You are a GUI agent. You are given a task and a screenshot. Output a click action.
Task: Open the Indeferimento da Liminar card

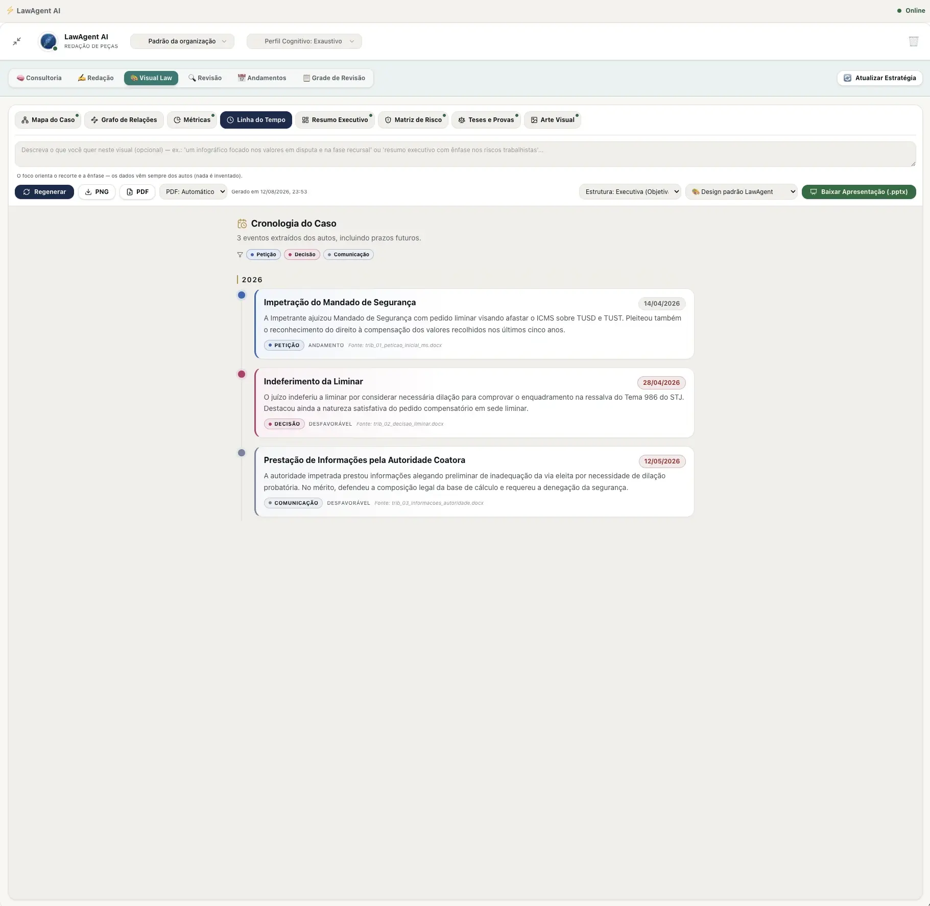pos(474,403)
